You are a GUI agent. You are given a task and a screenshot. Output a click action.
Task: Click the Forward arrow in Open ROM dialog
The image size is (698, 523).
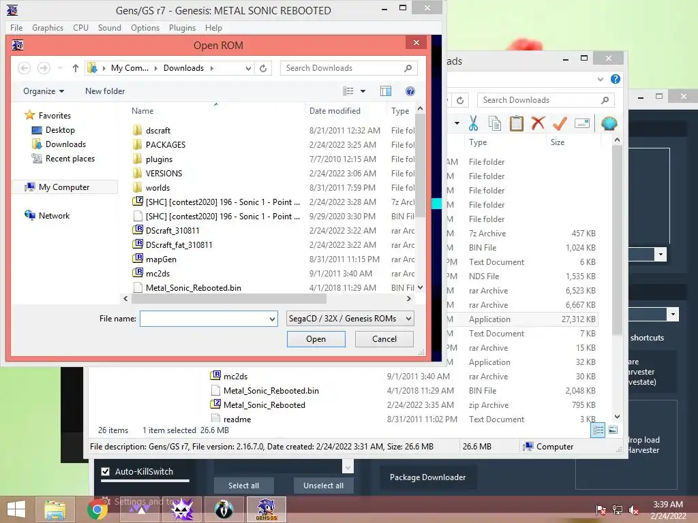tap(44, 68)
